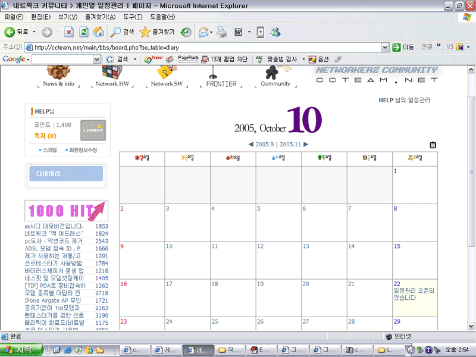Open the Google search box dropdown arrow
Image resolution: width=476 pixels, height=357 pixels.
point(97,59)
